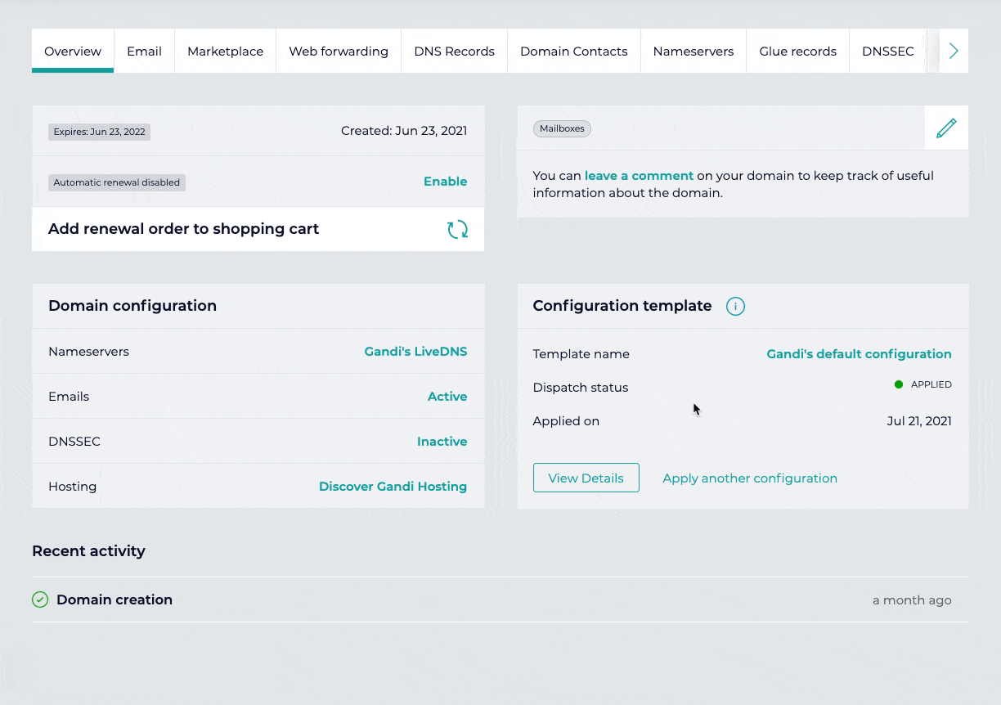Click Apply another configuration link
This screenshot has width=1001, height=705.
click(x=749, y=478)
